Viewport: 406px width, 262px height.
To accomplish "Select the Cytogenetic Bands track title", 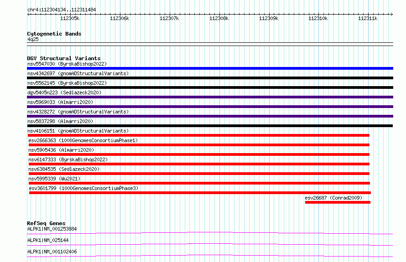I will click(54, 34).
